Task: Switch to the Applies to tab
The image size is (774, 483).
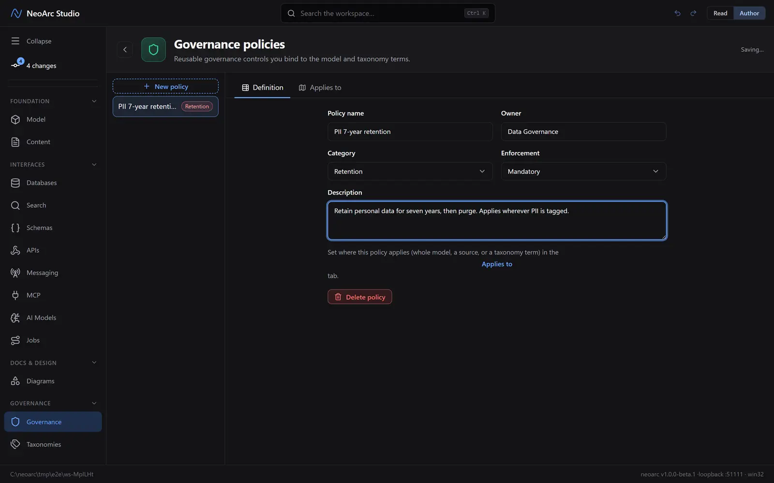Action: click(x=320, y=87)
